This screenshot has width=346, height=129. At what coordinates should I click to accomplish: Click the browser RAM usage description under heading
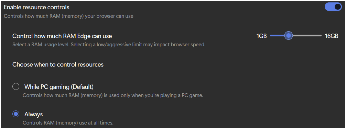(x=69, y=16)
